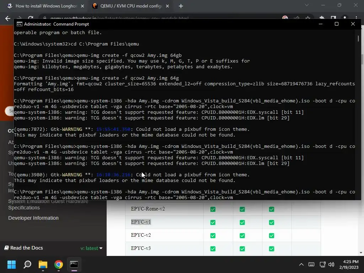Select EPYC-Rome-v2 table row label
The width and height of the screenshot is (364, 273).
pos(148,209)
